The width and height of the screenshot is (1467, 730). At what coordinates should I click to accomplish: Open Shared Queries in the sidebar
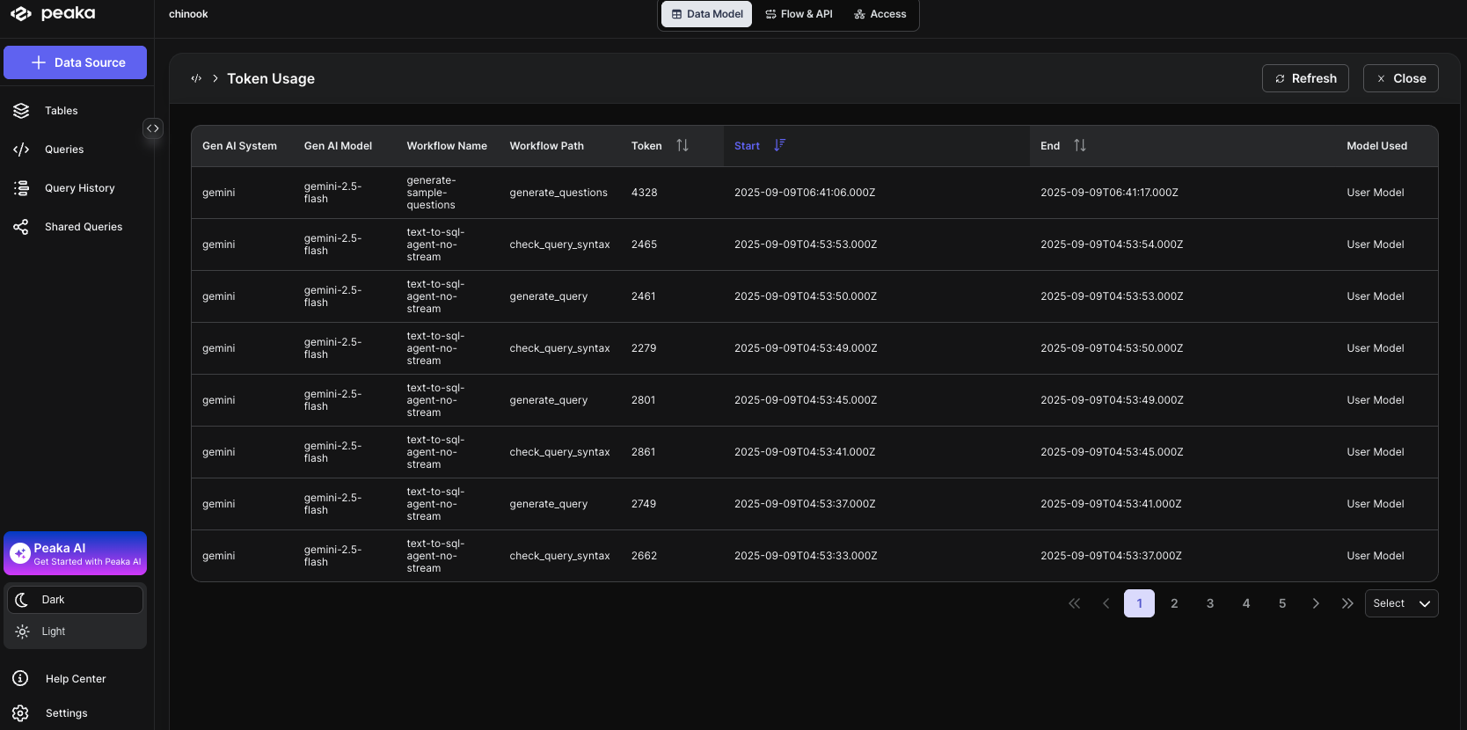click(x=84, y=227)
